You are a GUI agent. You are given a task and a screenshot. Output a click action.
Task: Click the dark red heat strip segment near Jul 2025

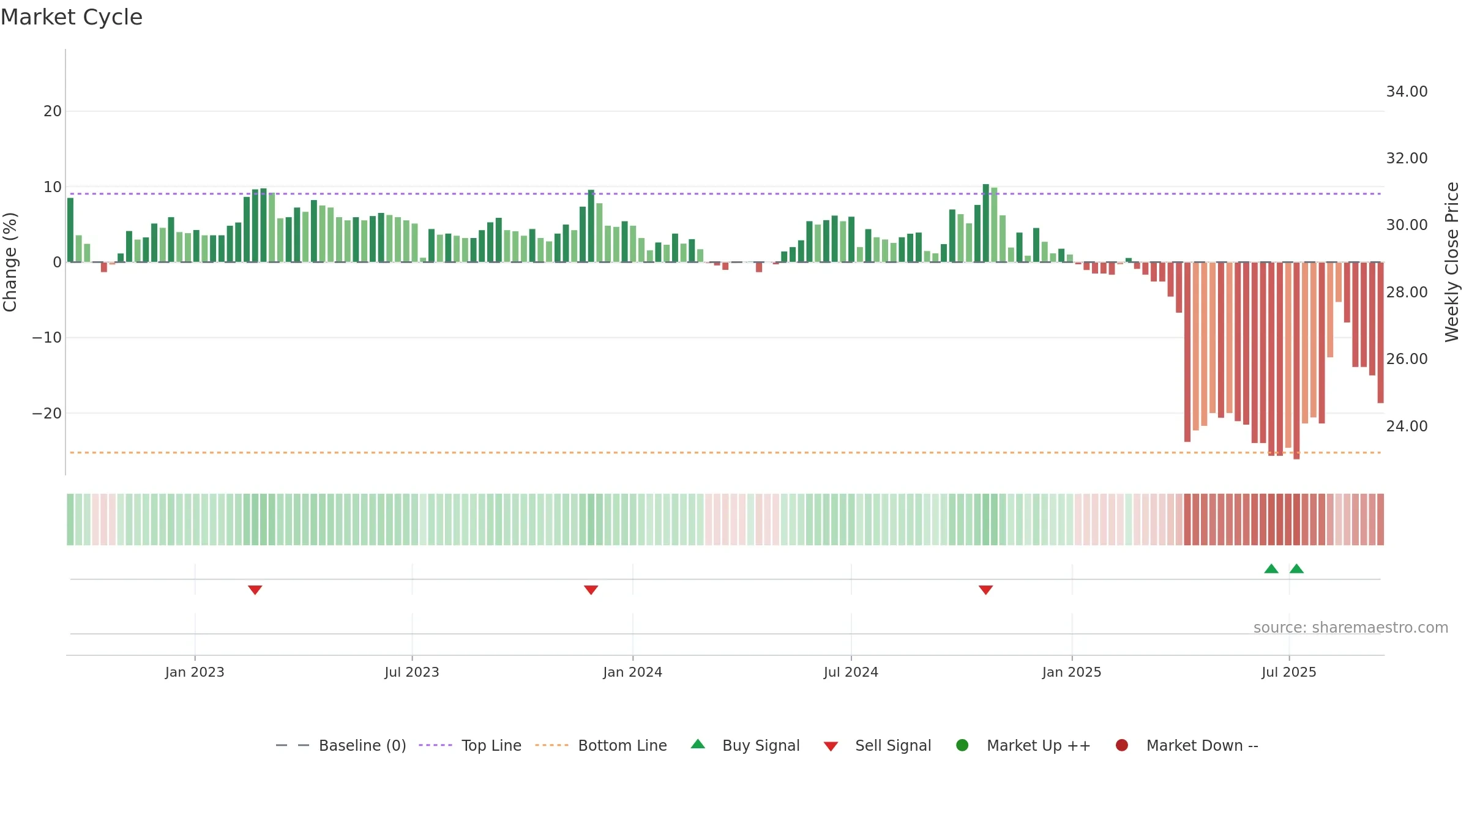[x=1288, y=519]
